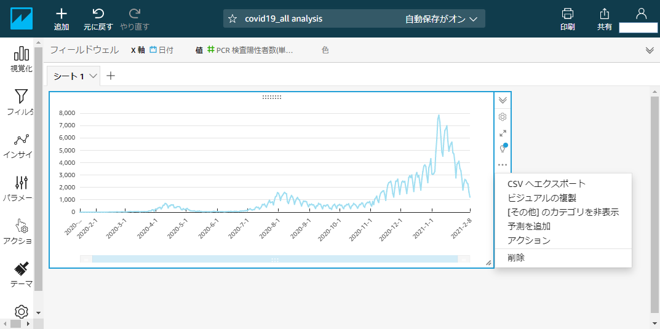Open the user account icon
Viewport: 660px width, 329px height.
pos(641,14)
